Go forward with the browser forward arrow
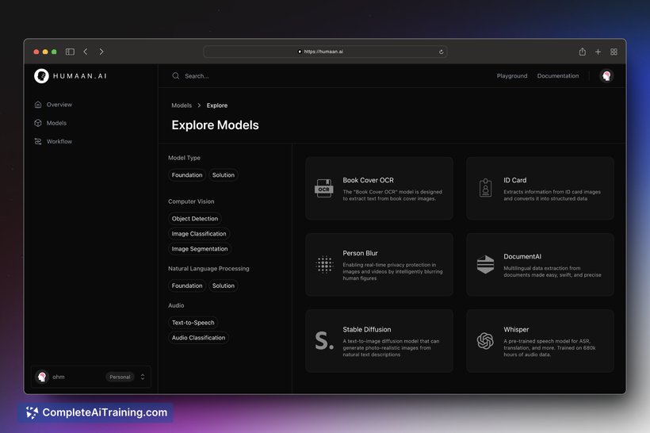 tap(101, 52)
